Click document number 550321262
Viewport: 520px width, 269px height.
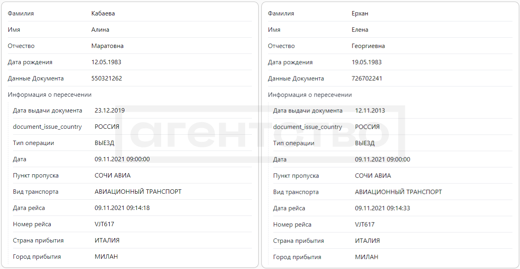coord(107,78)
